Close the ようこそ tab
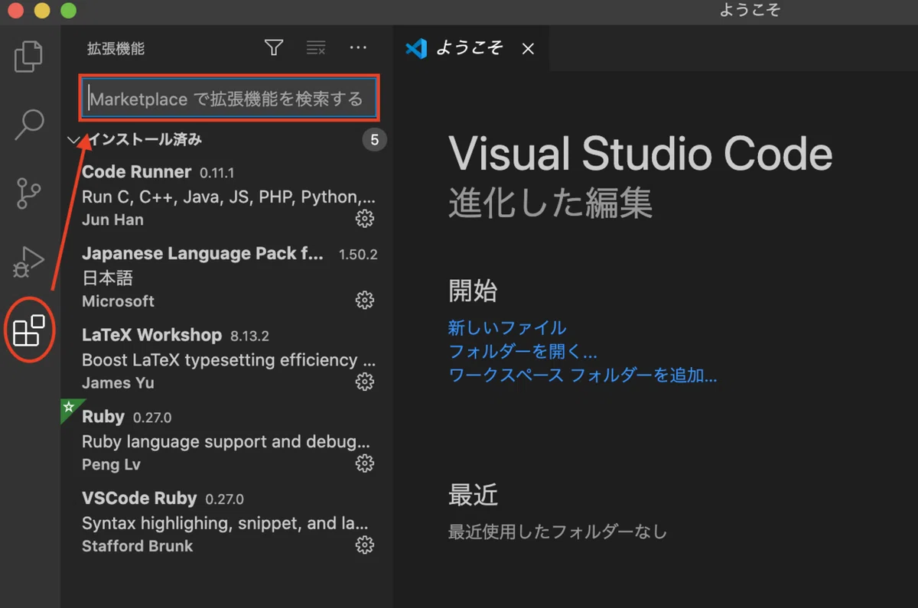 coord(528,49)
